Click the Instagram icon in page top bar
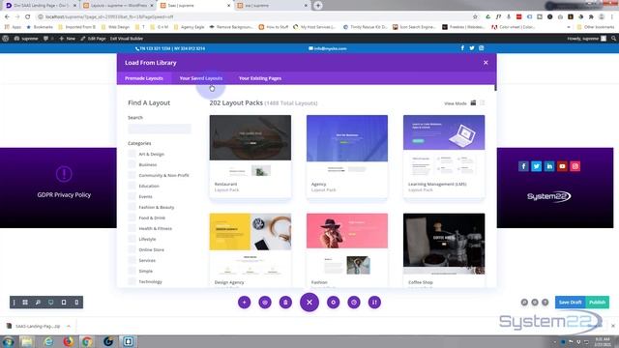The image size is (619, 348). [482, 48]
